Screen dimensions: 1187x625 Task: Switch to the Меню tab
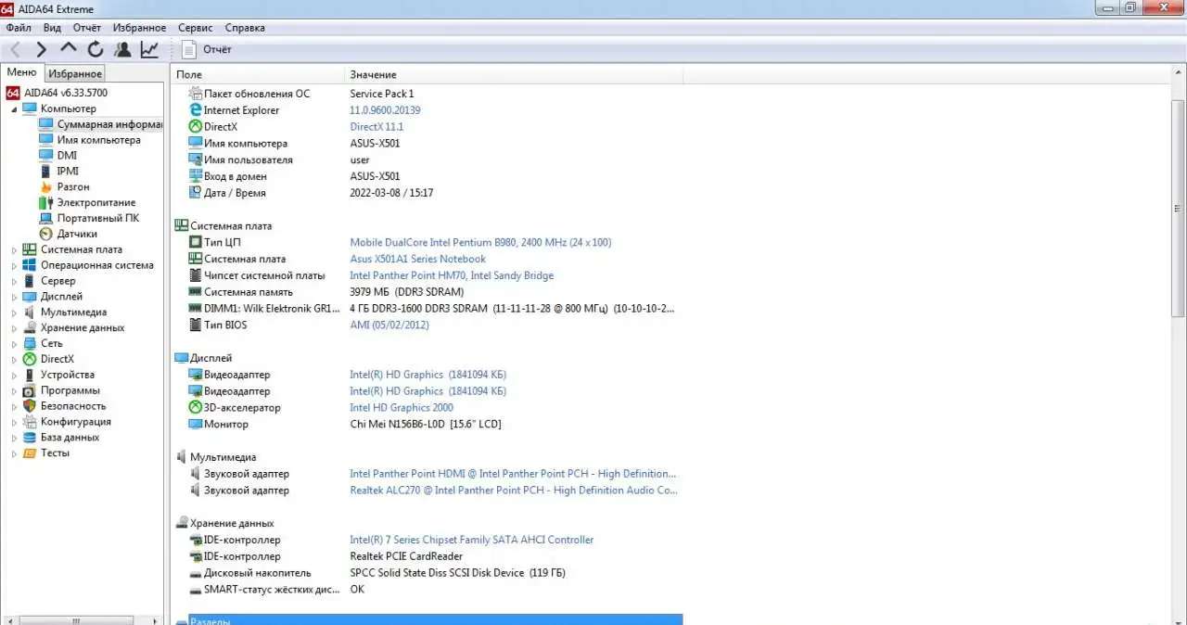click(x=21, y=72)
